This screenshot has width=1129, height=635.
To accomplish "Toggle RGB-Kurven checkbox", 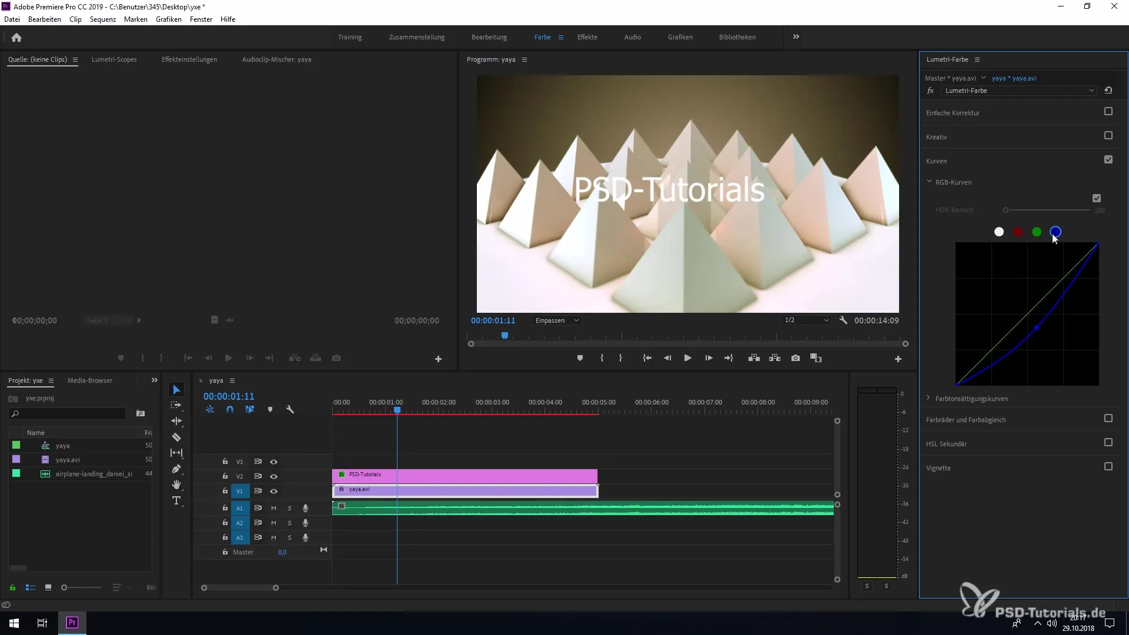I will (x=1097, y=199).
